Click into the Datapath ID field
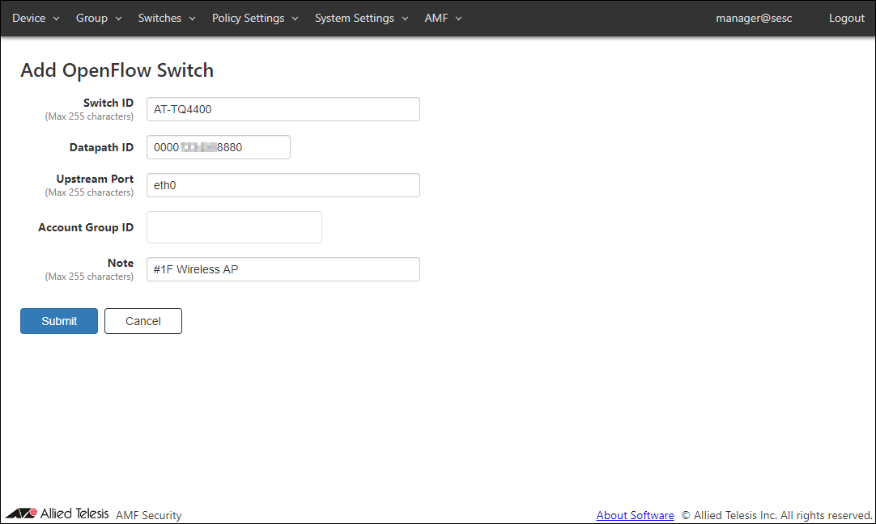This screenshot has height=524, width=876. point(218,147)
